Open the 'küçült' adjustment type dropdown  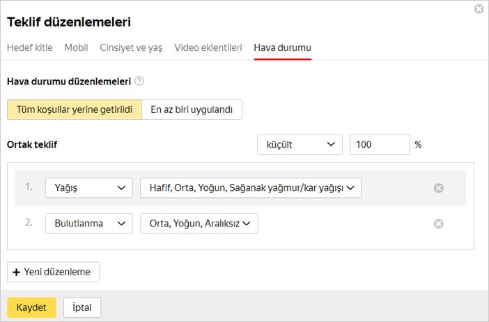pos(300,145)
